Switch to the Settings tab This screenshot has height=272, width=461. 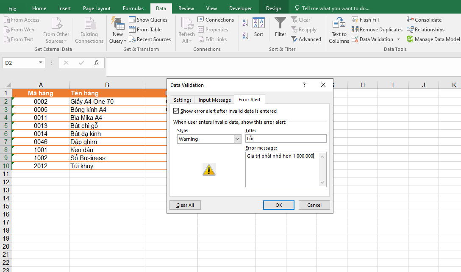(182, 100)
